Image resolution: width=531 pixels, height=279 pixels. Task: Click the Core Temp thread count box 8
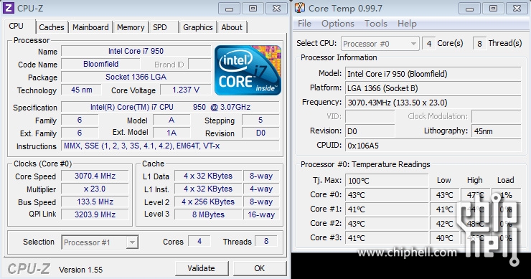(x=479, y=44)
